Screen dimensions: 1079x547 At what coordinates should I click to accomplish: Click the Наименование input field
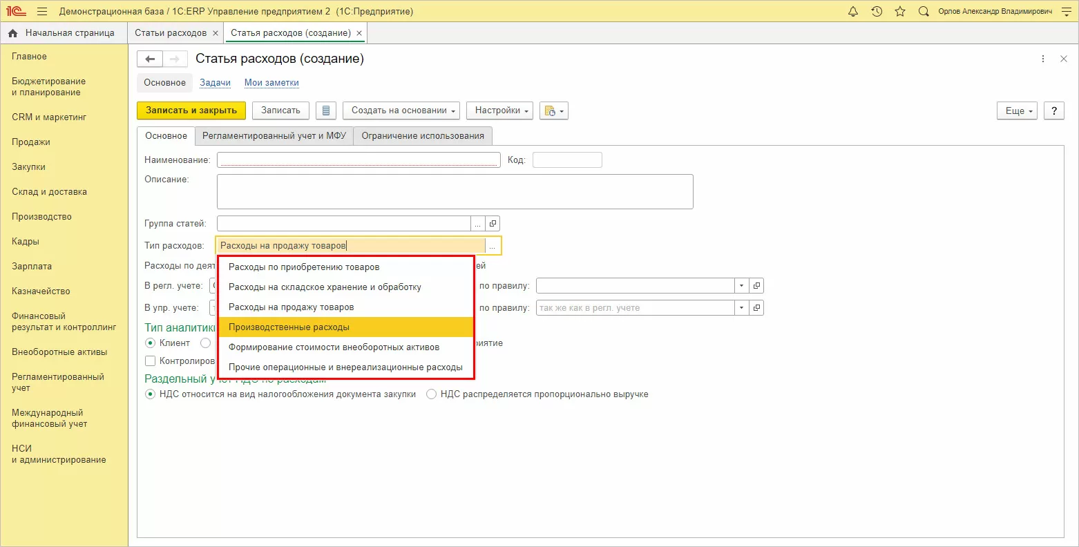tap(359, 160)
